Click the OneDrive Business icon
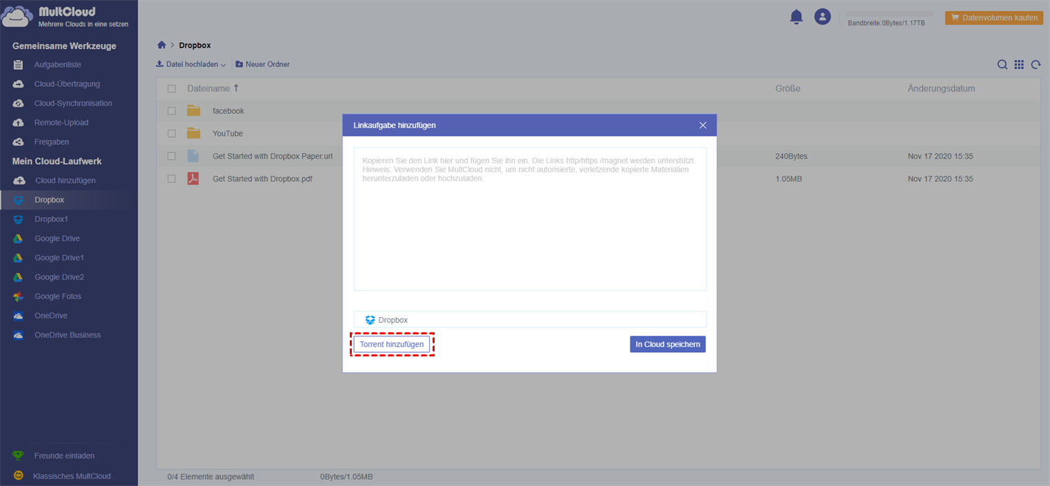 click(x=19, y=335)
